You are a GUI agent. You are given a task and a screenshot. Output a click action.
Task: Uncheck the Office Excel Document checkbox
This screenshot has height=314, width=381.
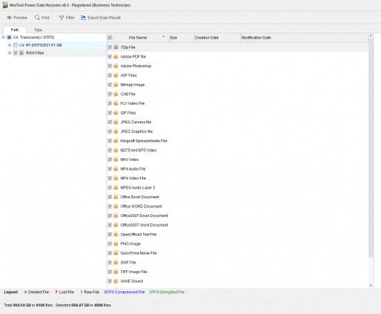coord(110,197)
